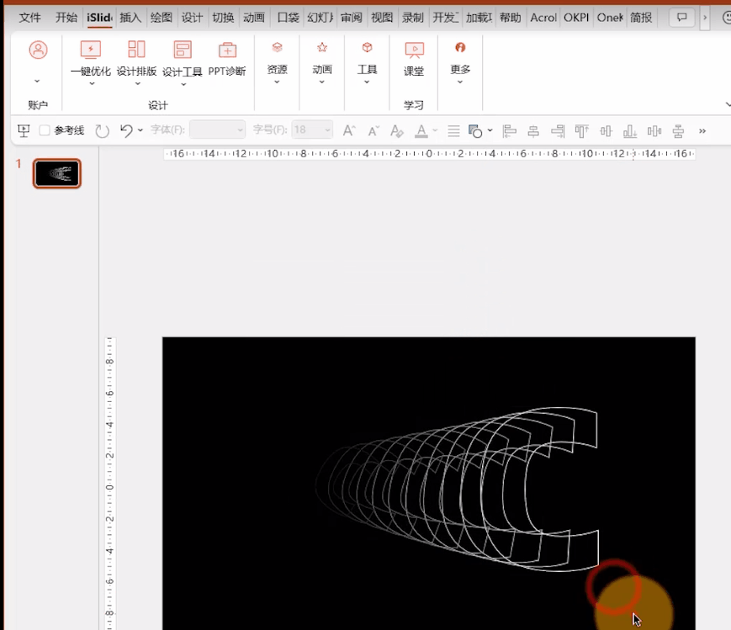This screenshot has width=731, height=630.
Task: Click the clear formatting eraser A icon
Action: pos(397,131)
